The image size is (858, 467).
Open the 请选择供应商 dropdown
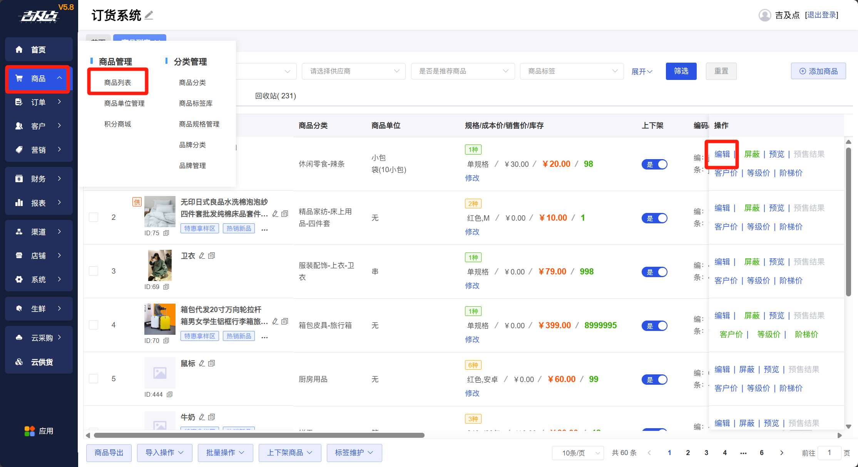point(353,71)
